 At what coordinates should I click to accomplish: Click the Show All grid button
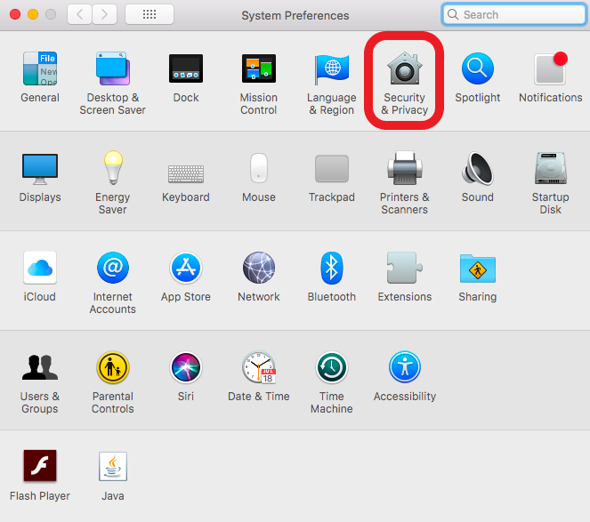[x=150, y=15]
